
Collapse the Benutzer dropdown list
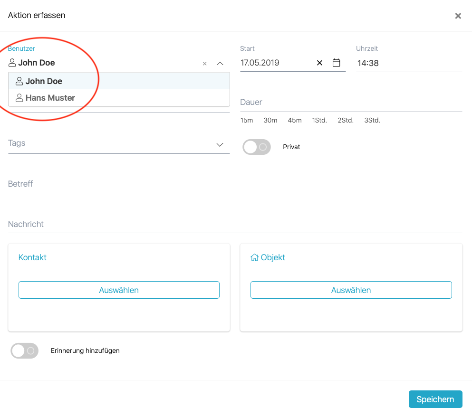[x=220, y=64]
